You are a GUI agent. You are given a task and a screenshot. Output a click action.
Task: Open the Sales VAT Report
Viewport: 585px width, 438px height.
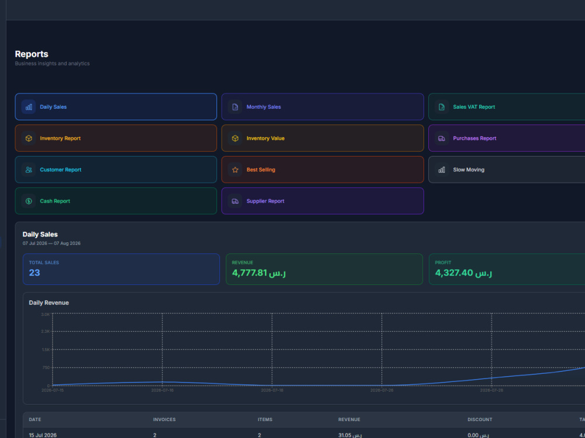pyautogui.click(x=507, y=107)
